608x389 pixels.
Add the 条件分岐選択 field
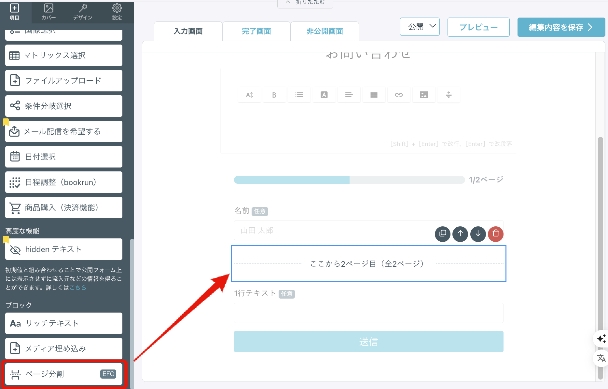(64, 106)
